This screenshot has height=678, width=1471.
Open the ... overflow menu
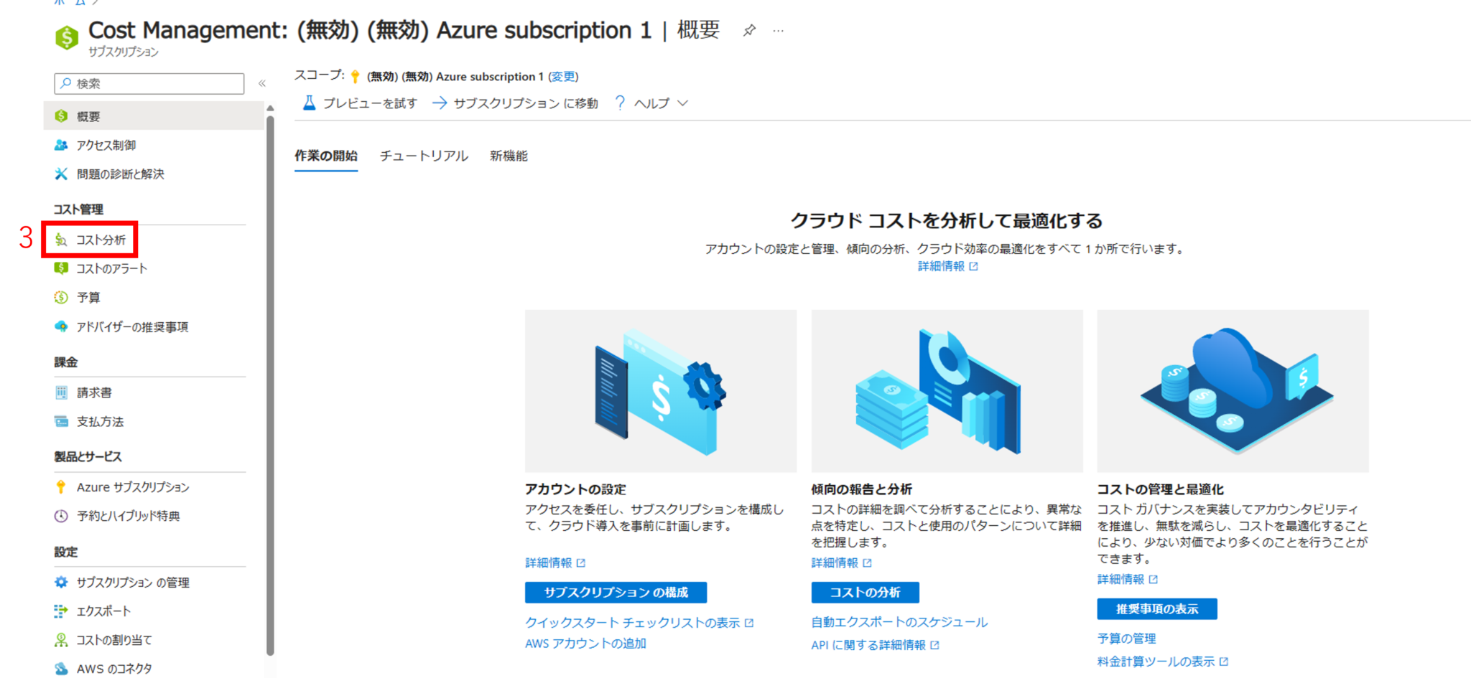pyautogui.click(x=778, y=30)
